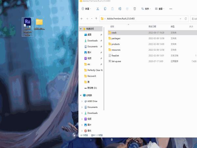Image resolution: width=197 pixels, height=148 pixels.
Task: Expand the address bar history dropdown
Action: (x=180, y=19)
